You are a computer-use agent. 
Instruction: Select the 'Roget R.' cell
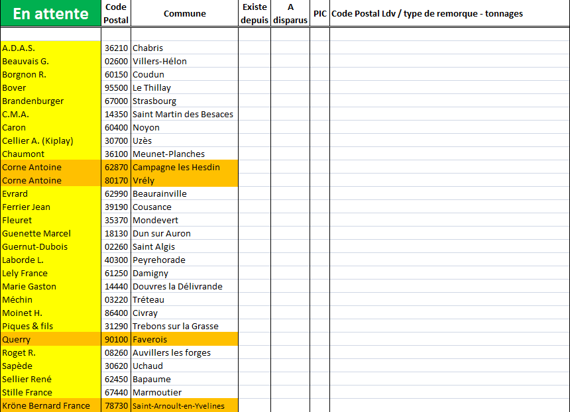tap(50, 353)
